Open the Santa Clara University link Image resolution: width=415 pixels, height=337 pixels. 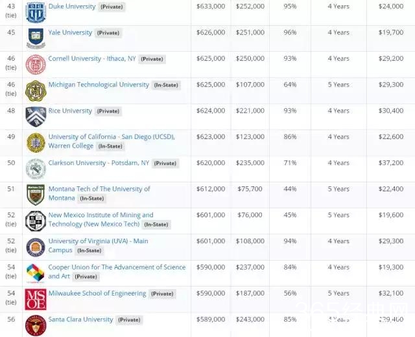80,319
